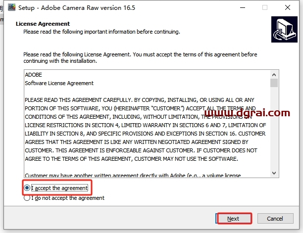303x233 pixels.
Task: Click the www.dgrai.com watermark text
Action: pyautogui.click(x=247, y=112)
